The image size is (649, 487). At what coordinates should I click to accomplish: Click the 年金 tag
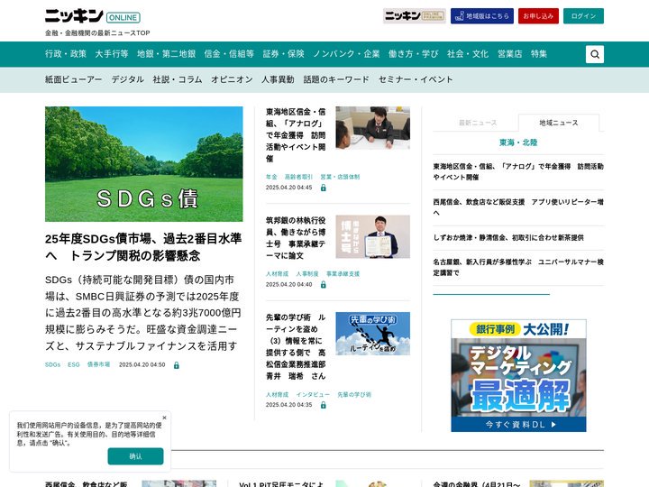tap(271, 177)
